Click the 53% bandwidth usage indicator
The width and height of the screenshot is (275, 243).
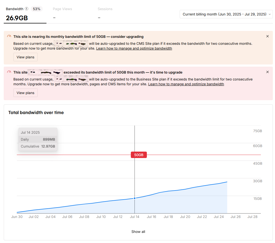click(37, 9)
